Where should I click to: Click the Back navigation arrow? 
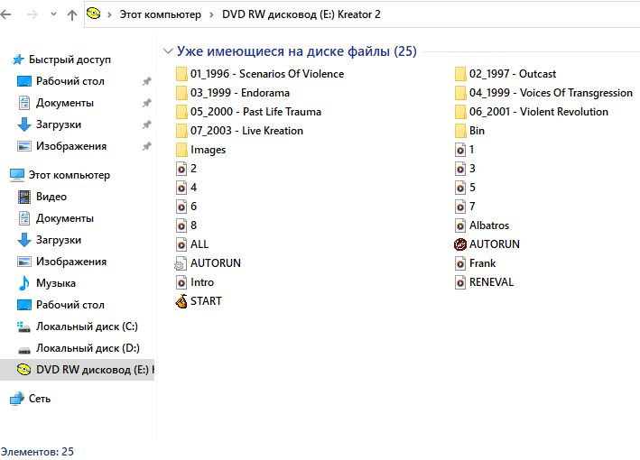tap(5, 14)
